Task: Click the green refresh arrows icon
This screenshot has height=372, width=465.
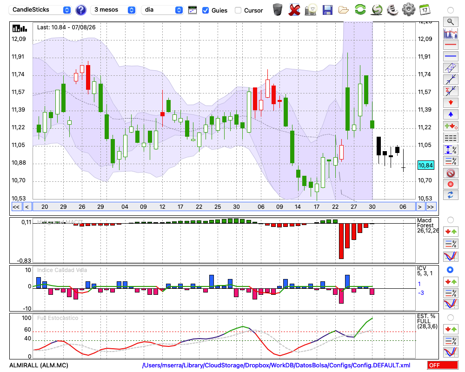Action: pos(360,10)
